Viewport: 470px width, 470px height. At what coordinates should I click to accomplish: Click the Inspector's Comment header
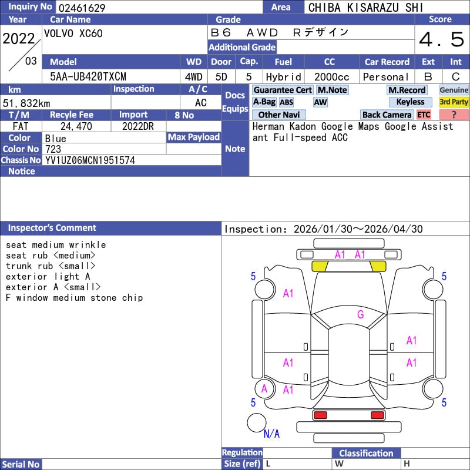click(52, 228)
